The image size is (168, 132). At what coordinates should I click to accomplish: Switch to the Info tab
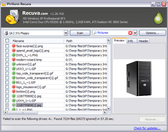click(132, 41)
